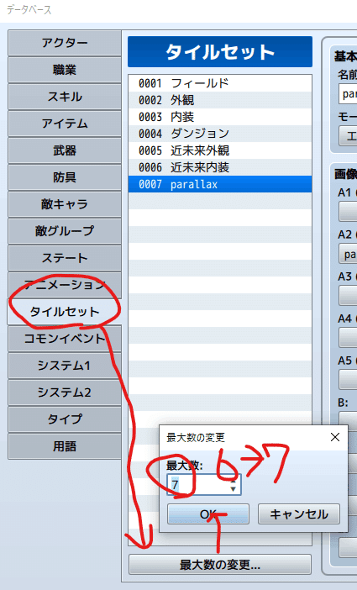357x590 pixels.
Task: Select the タイルセット tab
Action: click(x=65, y=312)
